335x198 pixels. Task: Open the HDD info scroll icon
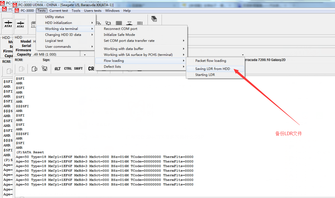pos(33,24)
